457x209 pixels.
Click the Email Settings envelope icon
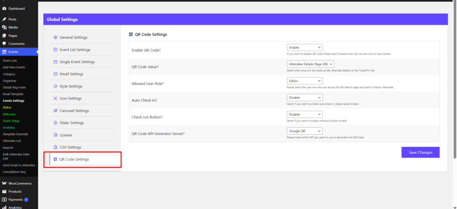tap(55, 74)
